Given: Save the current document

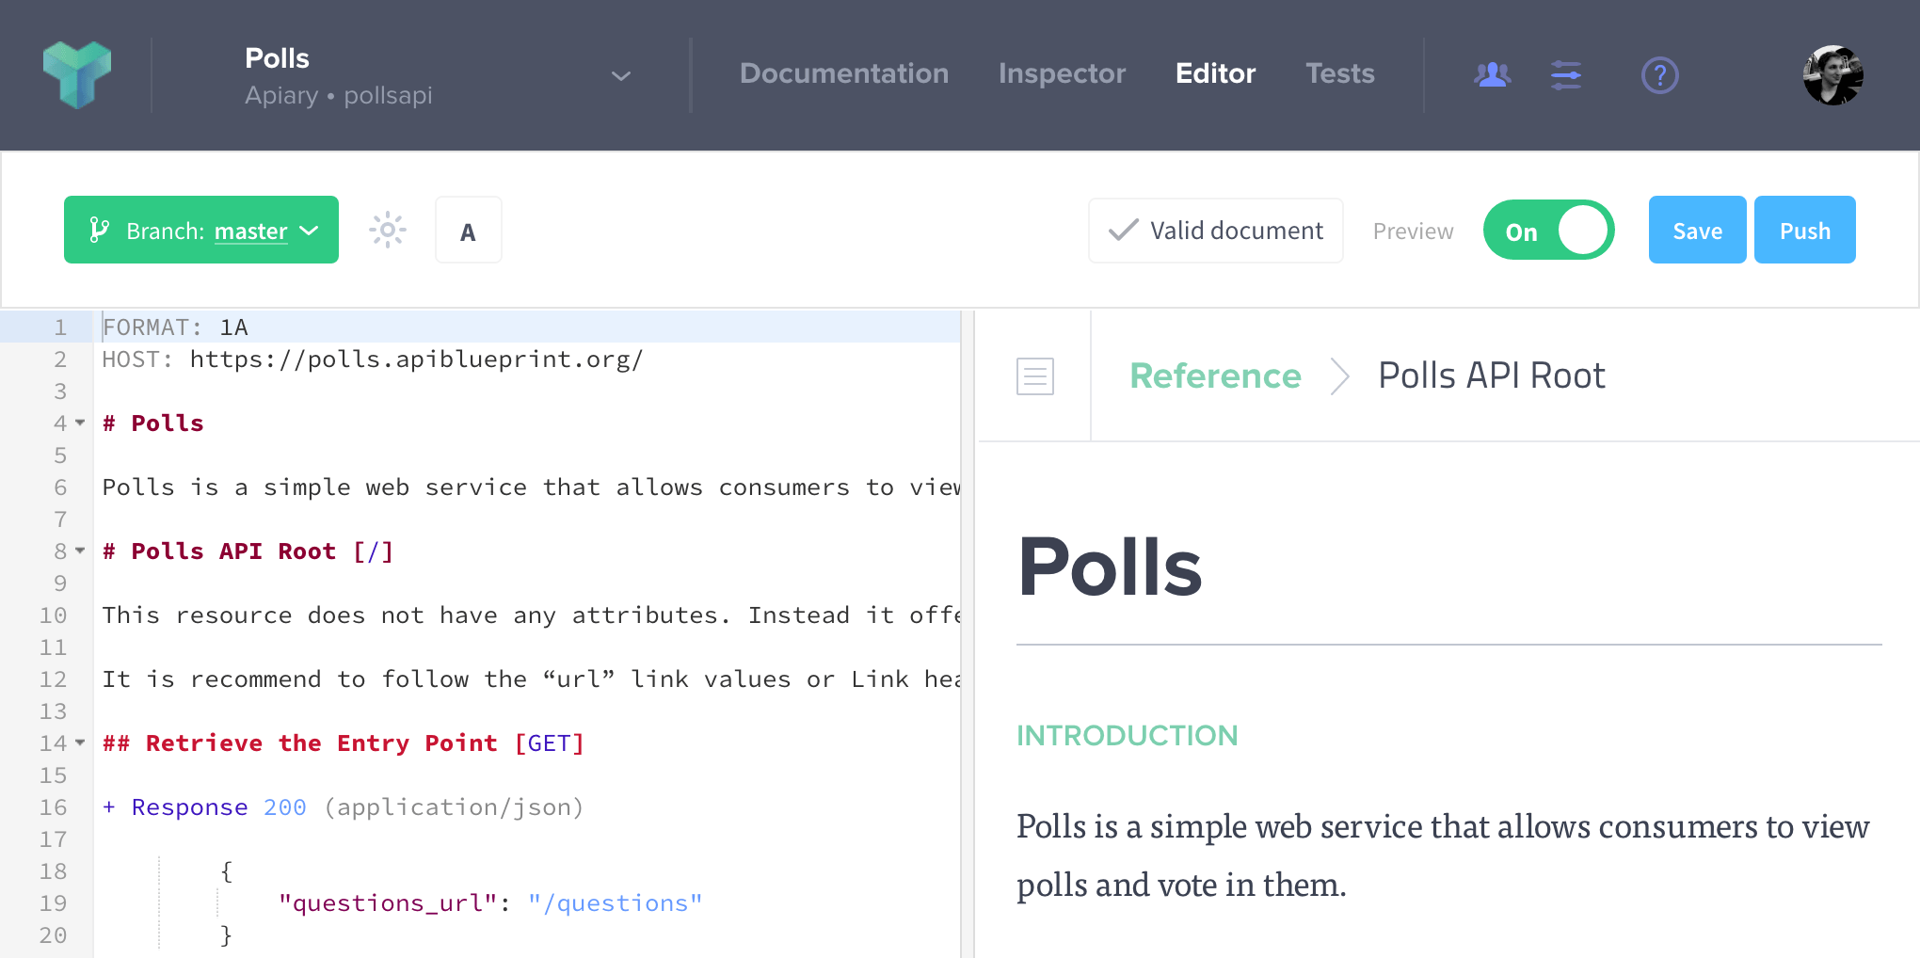Looking at the screenshot, I should click(x=1697, y=230).
